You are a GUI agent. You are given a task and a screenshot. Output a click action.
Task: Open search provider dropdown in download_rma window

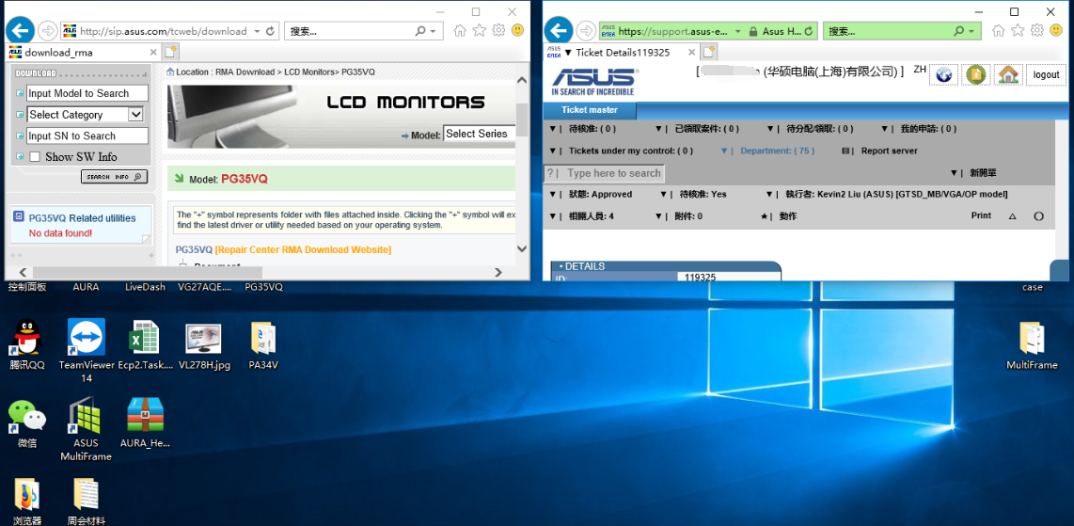[433, 31]
